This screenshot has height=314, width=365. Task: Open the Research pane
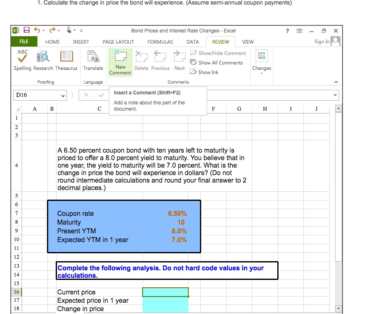pyautogui.click(x=43, y=60)
